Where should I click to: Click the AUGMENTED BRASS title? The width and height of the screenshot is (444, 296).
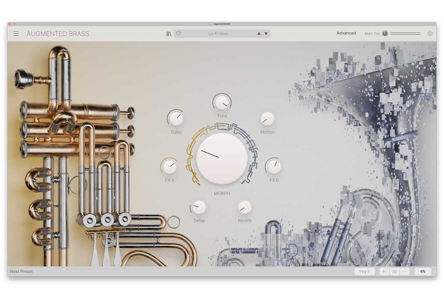[58, 34]
